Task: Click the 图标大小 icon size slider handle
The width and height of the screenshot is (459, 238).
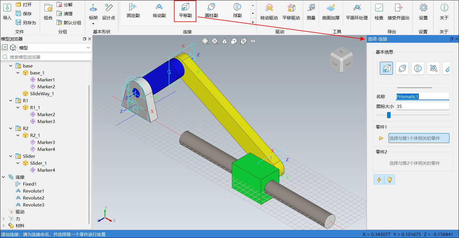Action: point(389,115)
